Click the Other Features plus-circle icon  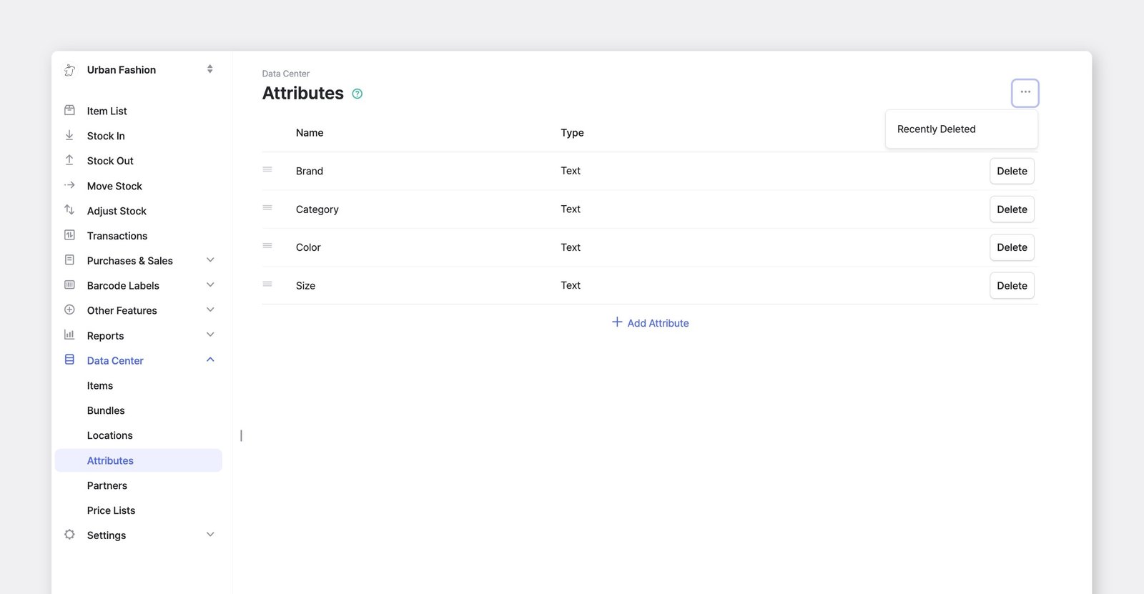click(x=69, y=310)
